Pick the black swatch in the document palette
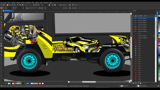This screenshot has width=160, height=90. 23,83
